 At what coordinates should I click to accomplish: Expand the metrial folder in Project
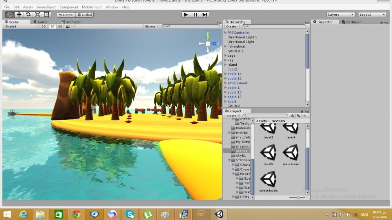[229, 133]
